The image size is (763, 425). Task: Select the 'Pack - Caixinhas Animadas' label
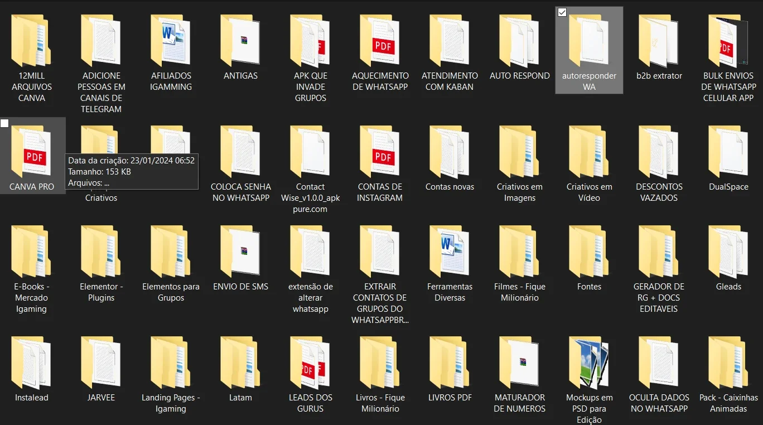pos(728,403)
